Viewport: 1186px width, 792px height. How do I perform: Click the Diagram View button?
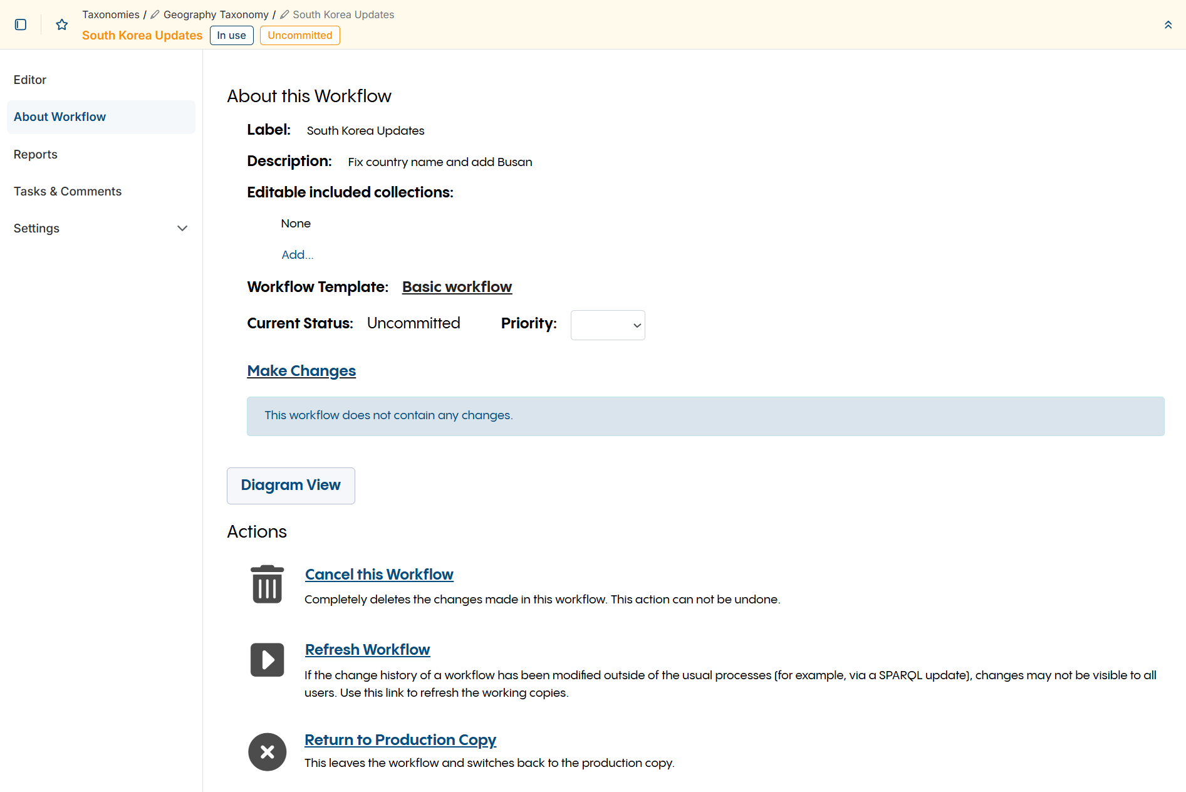coord(290,485)
